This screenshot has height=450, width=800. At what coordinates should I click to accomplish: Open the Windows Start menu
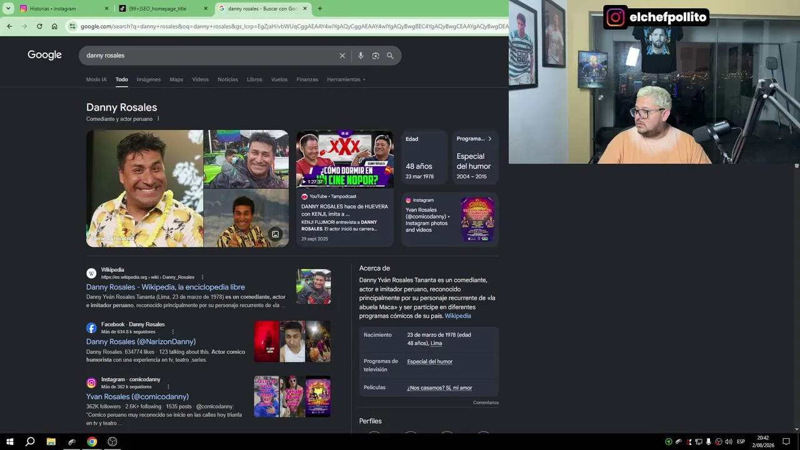(x=9, y=442)
